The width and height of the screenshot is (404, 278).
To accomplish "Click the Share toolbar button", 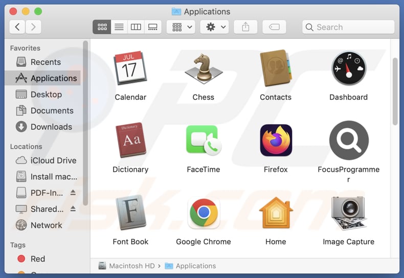I will [x=245, y=27].
